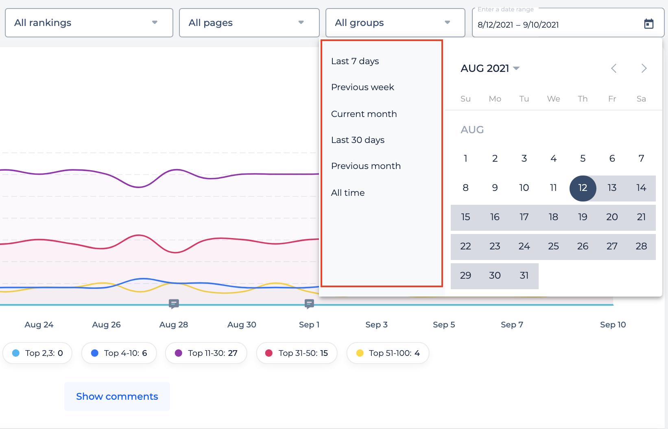Toggle the Top 2,3 legend series
Viewport: 668px width, 429px height.
coord(37,353)
